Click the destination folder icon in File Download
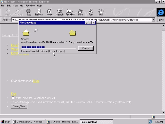 (x=72, y=33)
